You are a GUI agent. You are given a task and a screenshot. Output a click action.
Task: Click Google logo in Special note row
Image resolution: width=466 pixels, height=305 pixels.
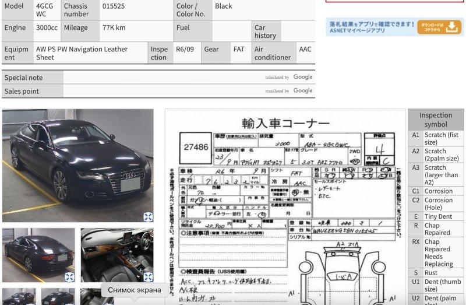tap(303, 77)
